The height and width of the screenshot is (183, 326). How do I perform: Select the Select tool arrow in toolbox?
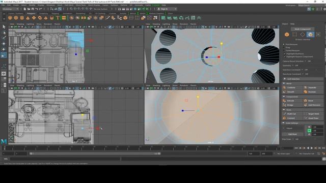point(4,27)
